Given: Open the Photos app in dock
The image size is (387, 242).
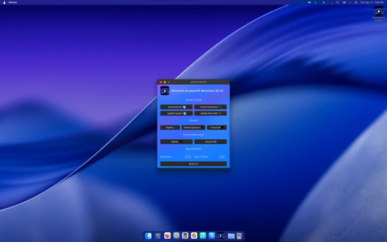Looking at the screenshot, I should (194, 236).
